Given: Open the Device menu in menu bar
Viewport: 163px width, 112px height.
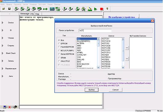Looking at the screenshot, I should point(25,5).
